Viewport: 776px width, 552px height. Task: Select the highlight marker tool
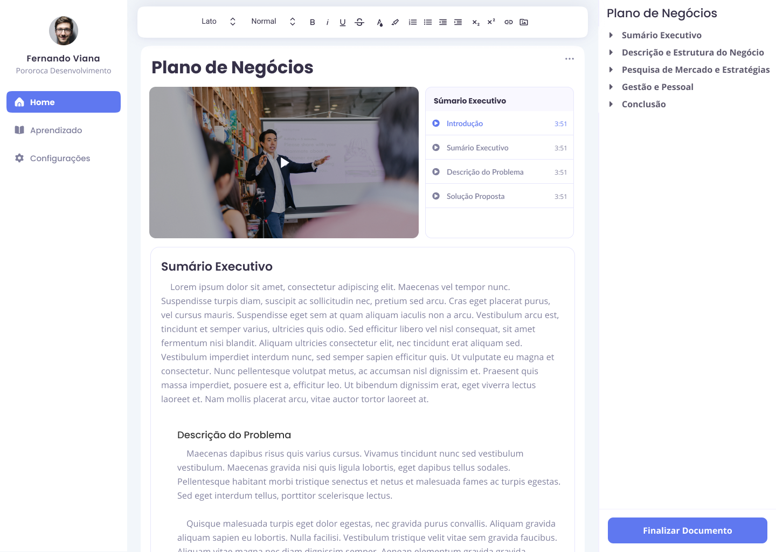click(x=395, y=22)
